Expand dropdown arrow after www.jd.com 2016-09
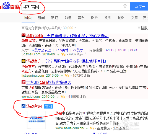Viewport: 148px width, 134px height. click(x=58, y=97)
